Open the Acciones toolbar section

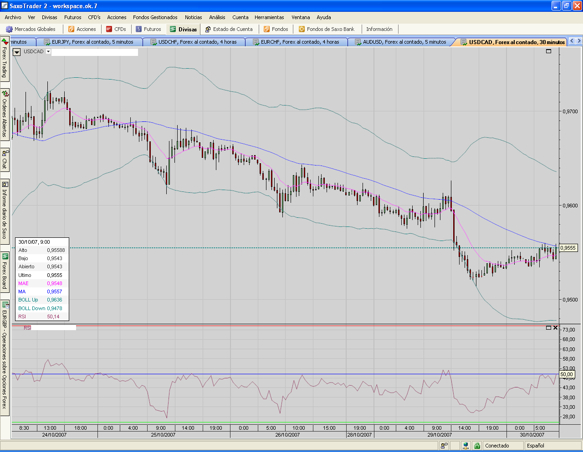(x=82, y=29)
